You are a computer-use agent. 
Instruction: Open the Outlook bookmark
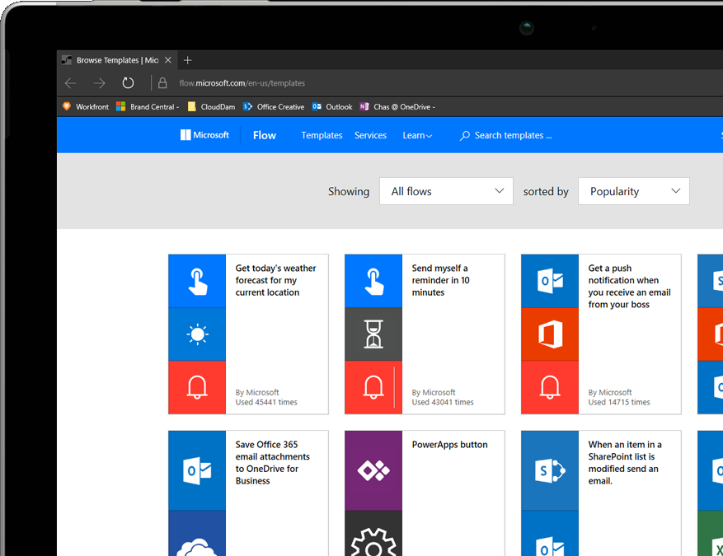[332, 107]
